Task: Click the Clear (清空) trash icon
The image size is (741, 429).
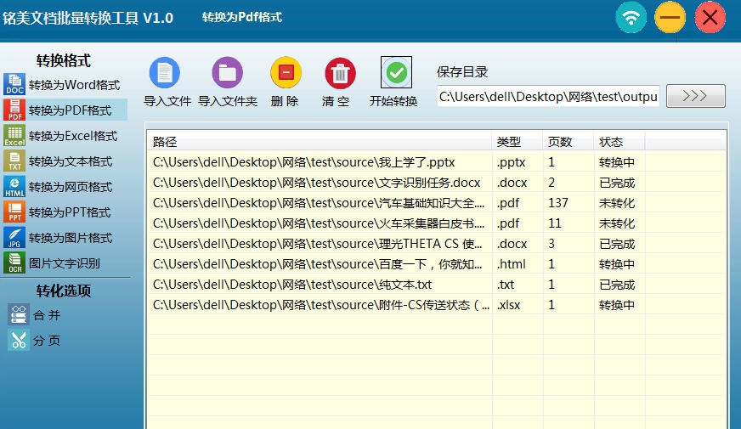Action: 340,73
